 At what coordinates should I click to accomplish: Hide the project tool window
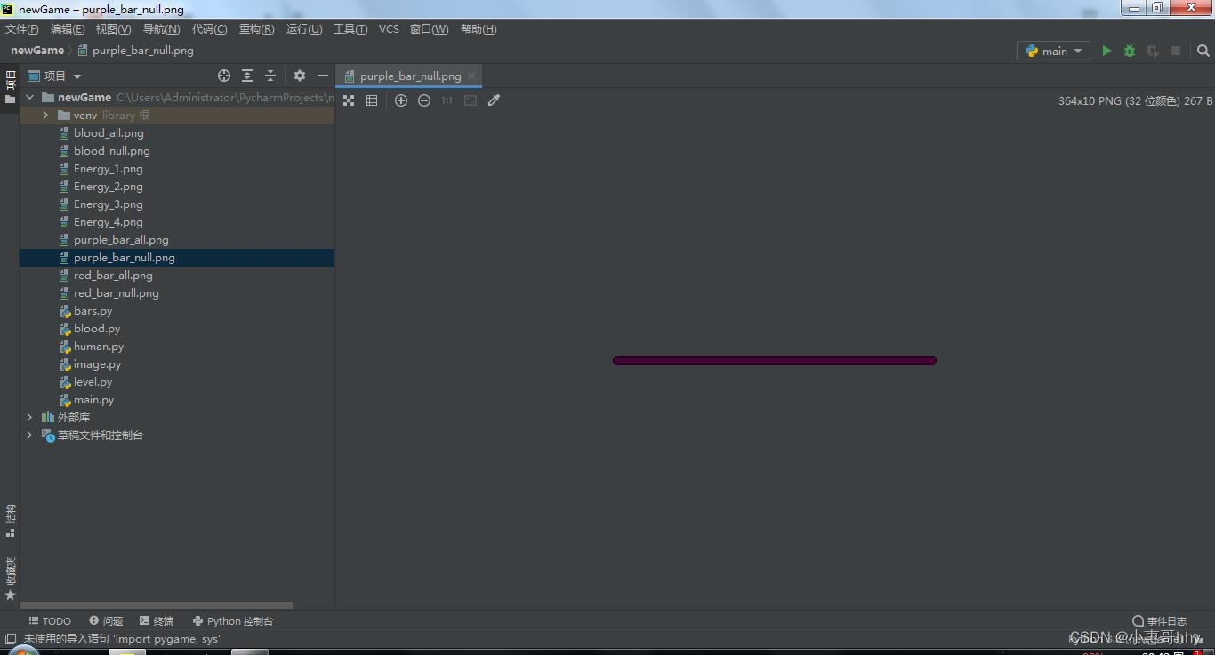(323, 76)
